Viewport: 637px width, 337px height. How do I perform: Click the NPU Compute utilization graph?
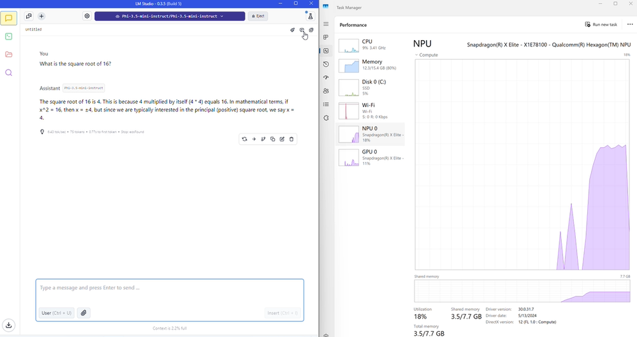click(522, 164)
